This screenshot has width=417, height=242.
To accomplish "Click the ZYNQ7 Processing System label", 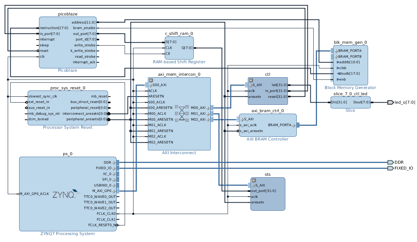I will click(68, 234).
